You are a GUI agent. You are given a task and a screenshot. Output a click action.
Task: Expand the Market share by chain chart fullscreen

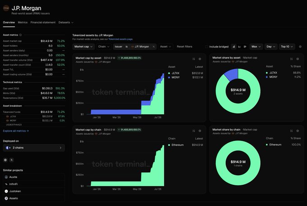click(x=291, y=131)
